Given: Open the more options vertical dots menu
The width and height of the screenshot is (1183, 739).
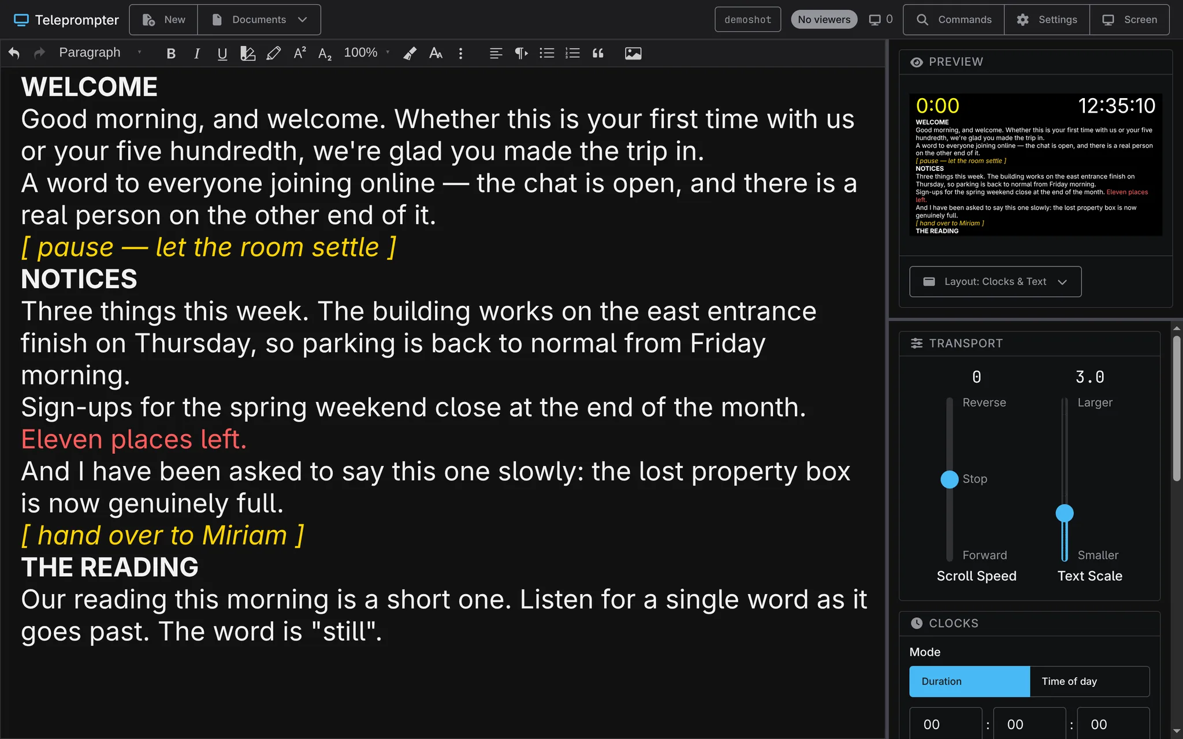Looking at the screenshot, I should pyautogui.click(x=460, y=53).
